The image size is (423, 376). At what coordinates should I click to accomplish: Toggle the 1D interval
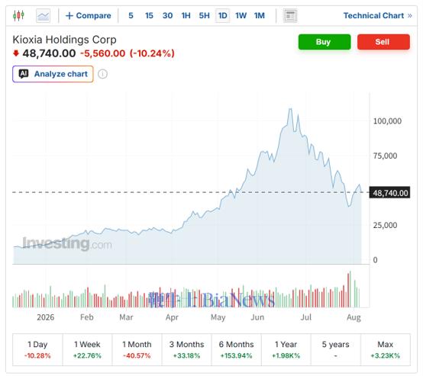(222, 15)
